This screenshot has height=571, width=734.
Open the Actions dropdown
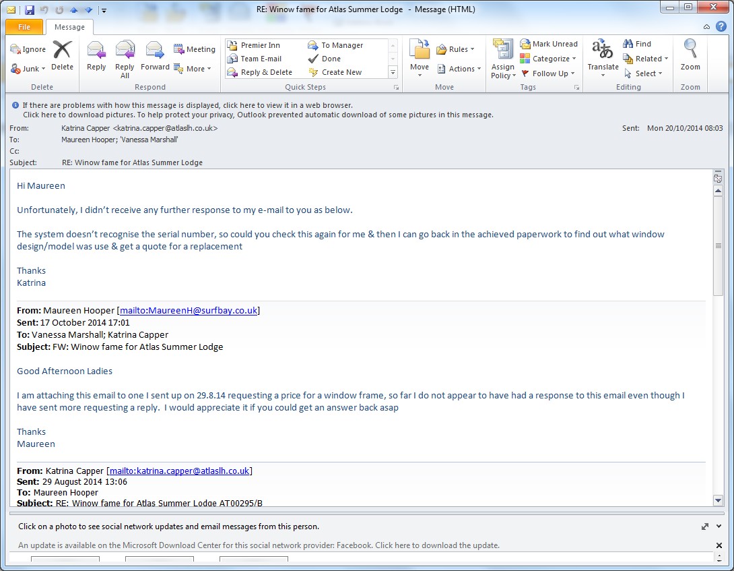pyautogui.click(x=459, y=69)
